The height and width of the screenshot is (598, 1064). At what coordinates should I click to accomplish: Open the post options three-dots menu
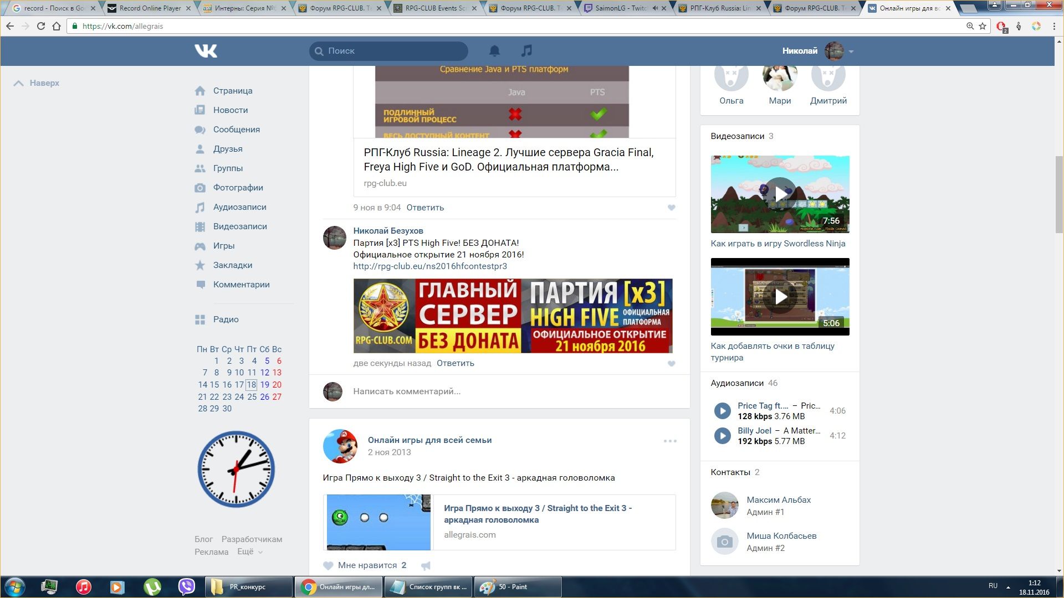[x=670, y=441]
